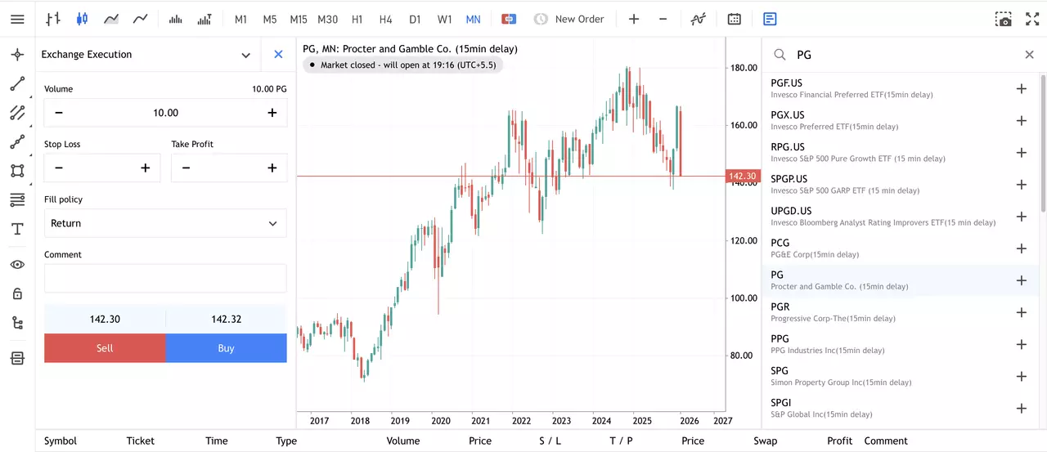Toggle the Market Watch symbols panel icon
This screenshot has height=452, width=1047.
(770, 19)
